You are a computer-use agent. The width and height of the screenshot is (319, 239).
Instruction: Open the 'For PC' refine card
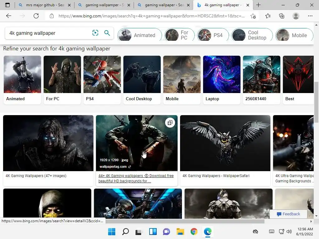click(62, 80)
